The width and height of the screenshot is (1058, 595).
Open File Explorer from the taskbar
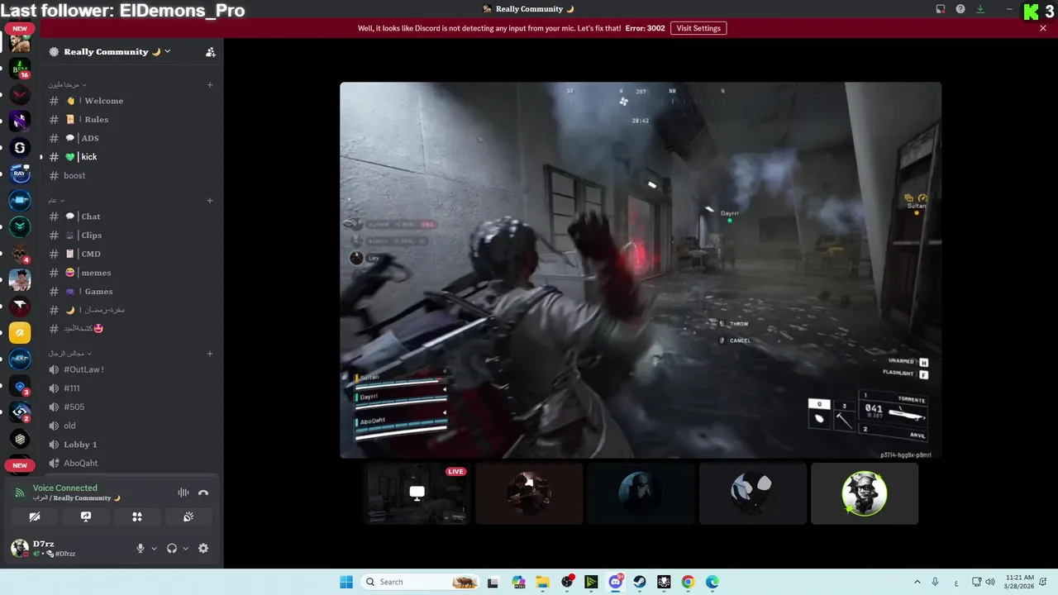click(x=542, y=582)
